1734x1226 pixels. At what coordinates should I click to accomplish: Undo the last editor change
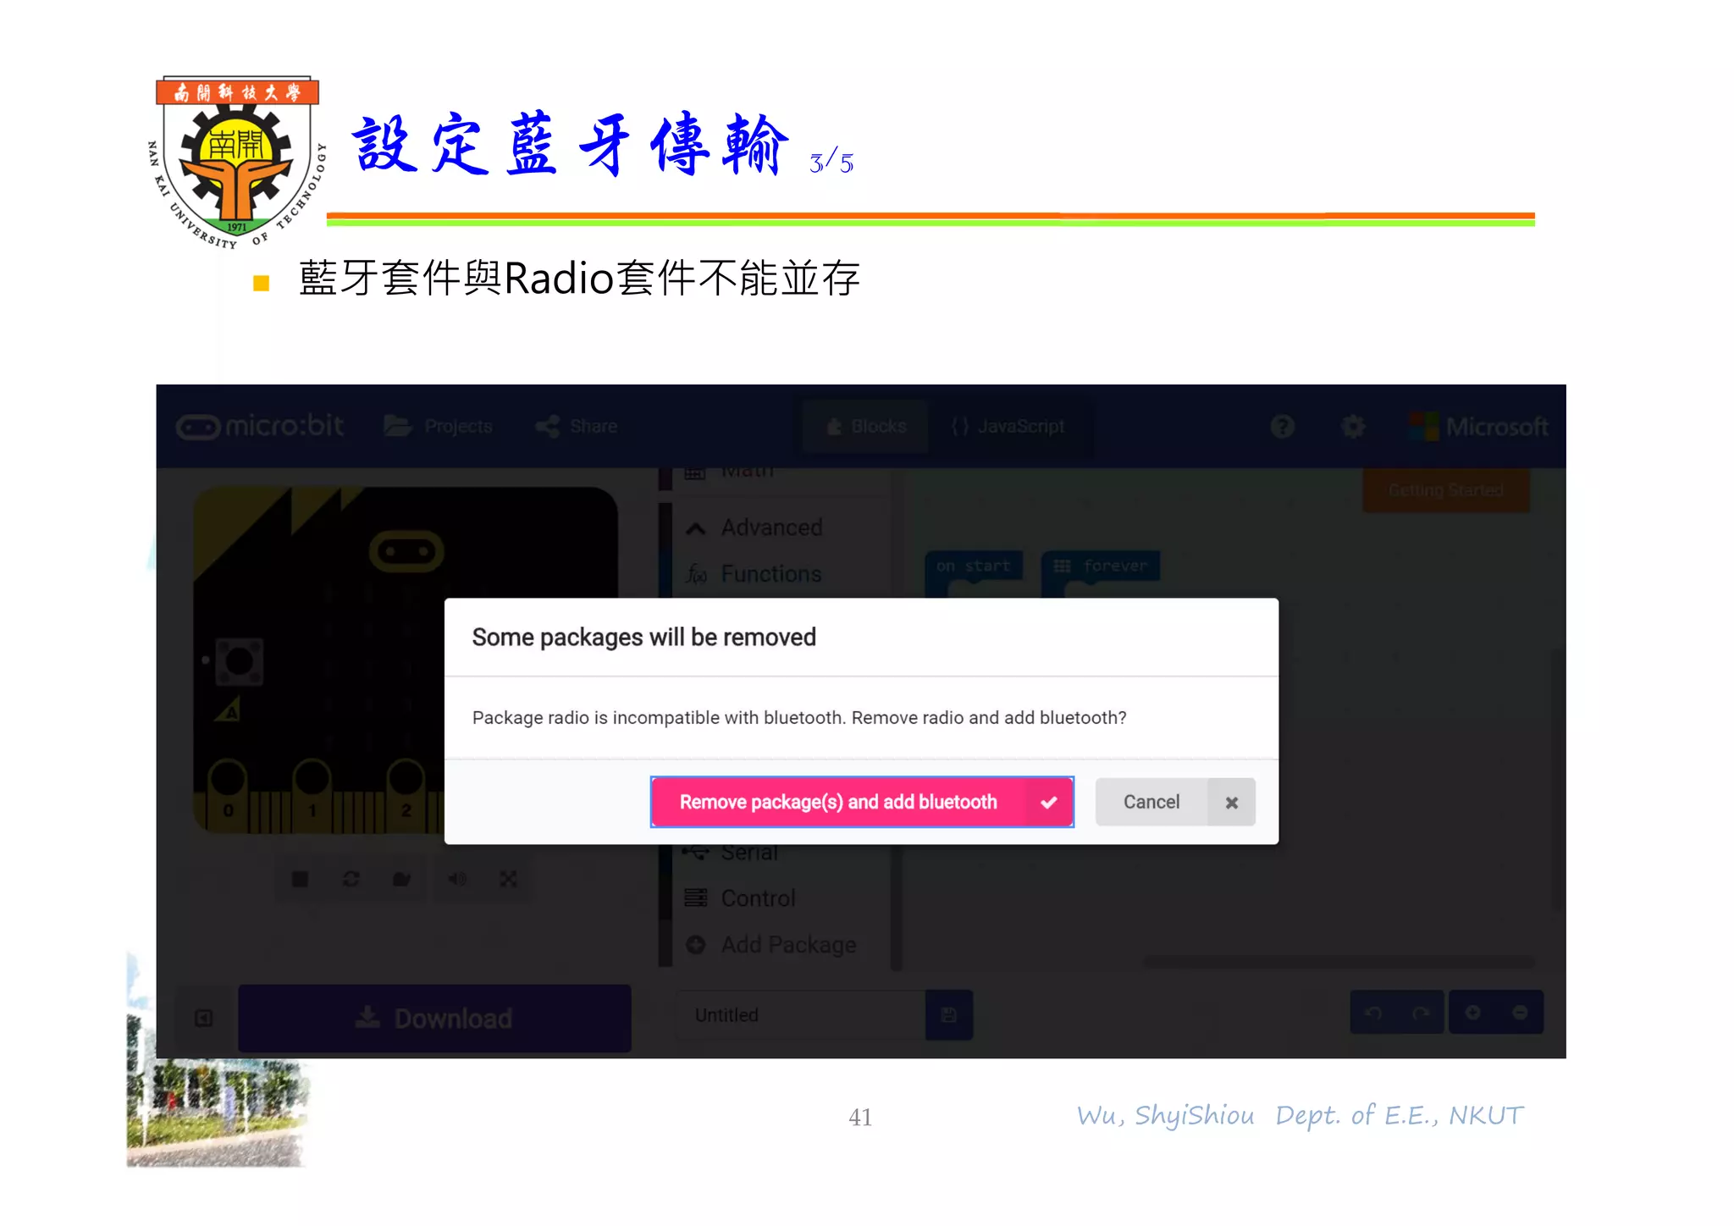(1373, 1013)
